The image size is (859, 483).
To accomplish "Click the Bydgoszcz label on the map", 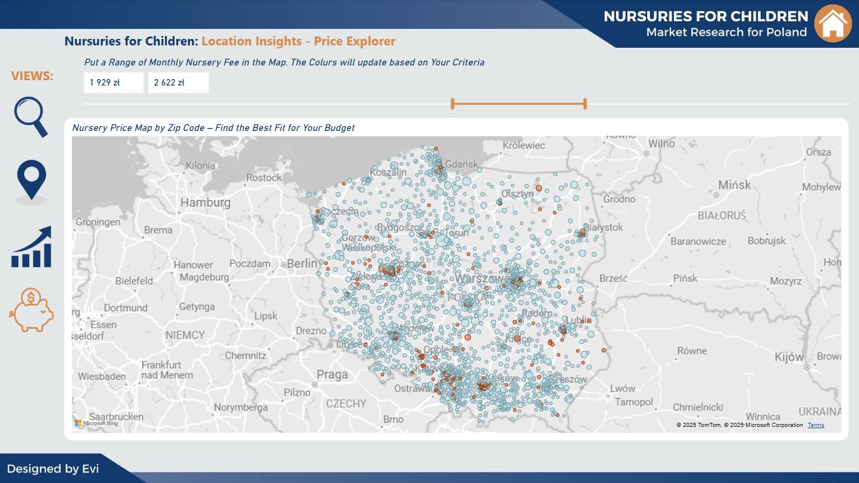I will (x=399, y=227).
